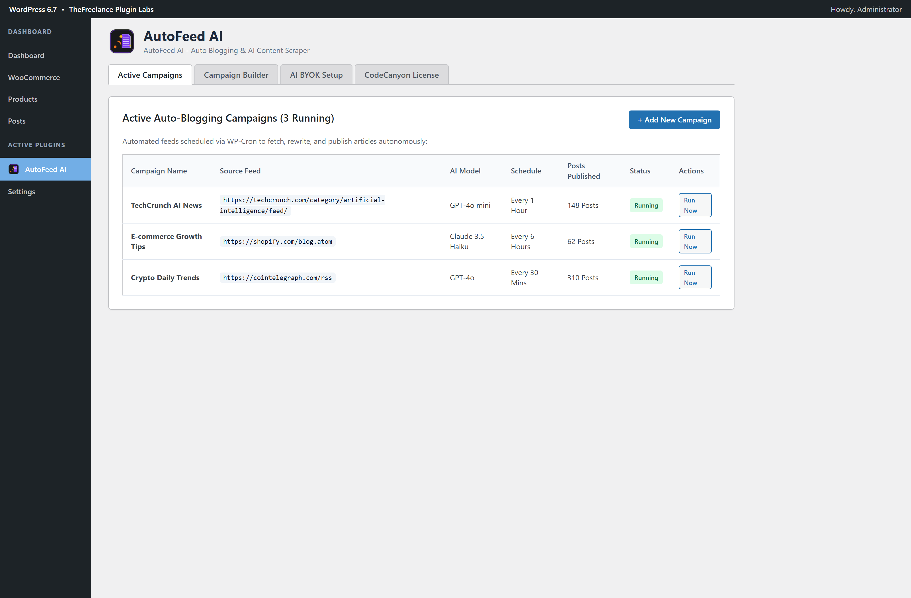Click the Claude 3.5 Haiku model cell
The height and width of the screenshot is (598, 911).
(467, 241)
